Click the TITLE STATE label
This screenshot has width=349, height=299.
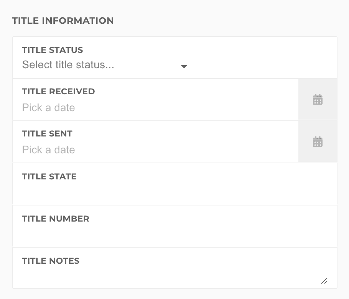pos(49,176)
